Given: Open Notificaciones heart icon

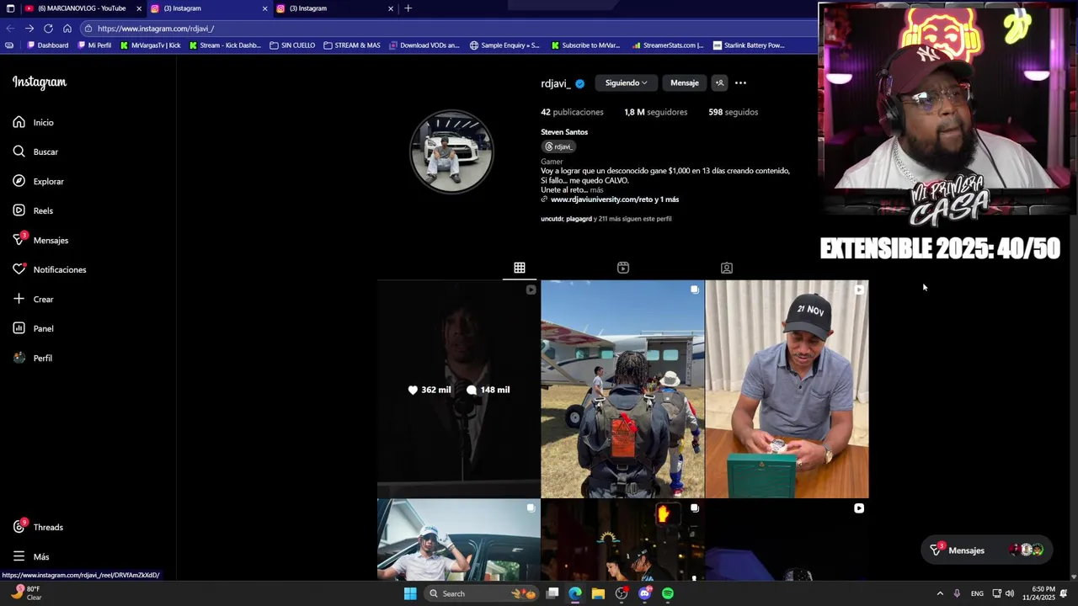Looking at the screenshot, I should (19, 269).
